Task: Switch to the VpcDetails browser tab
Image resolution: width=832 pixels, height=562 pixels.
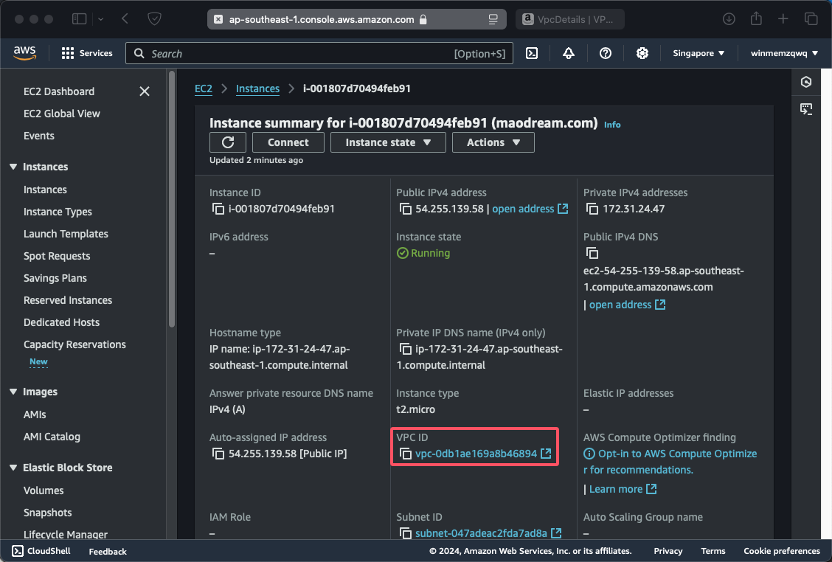Action: click(570, 20)
